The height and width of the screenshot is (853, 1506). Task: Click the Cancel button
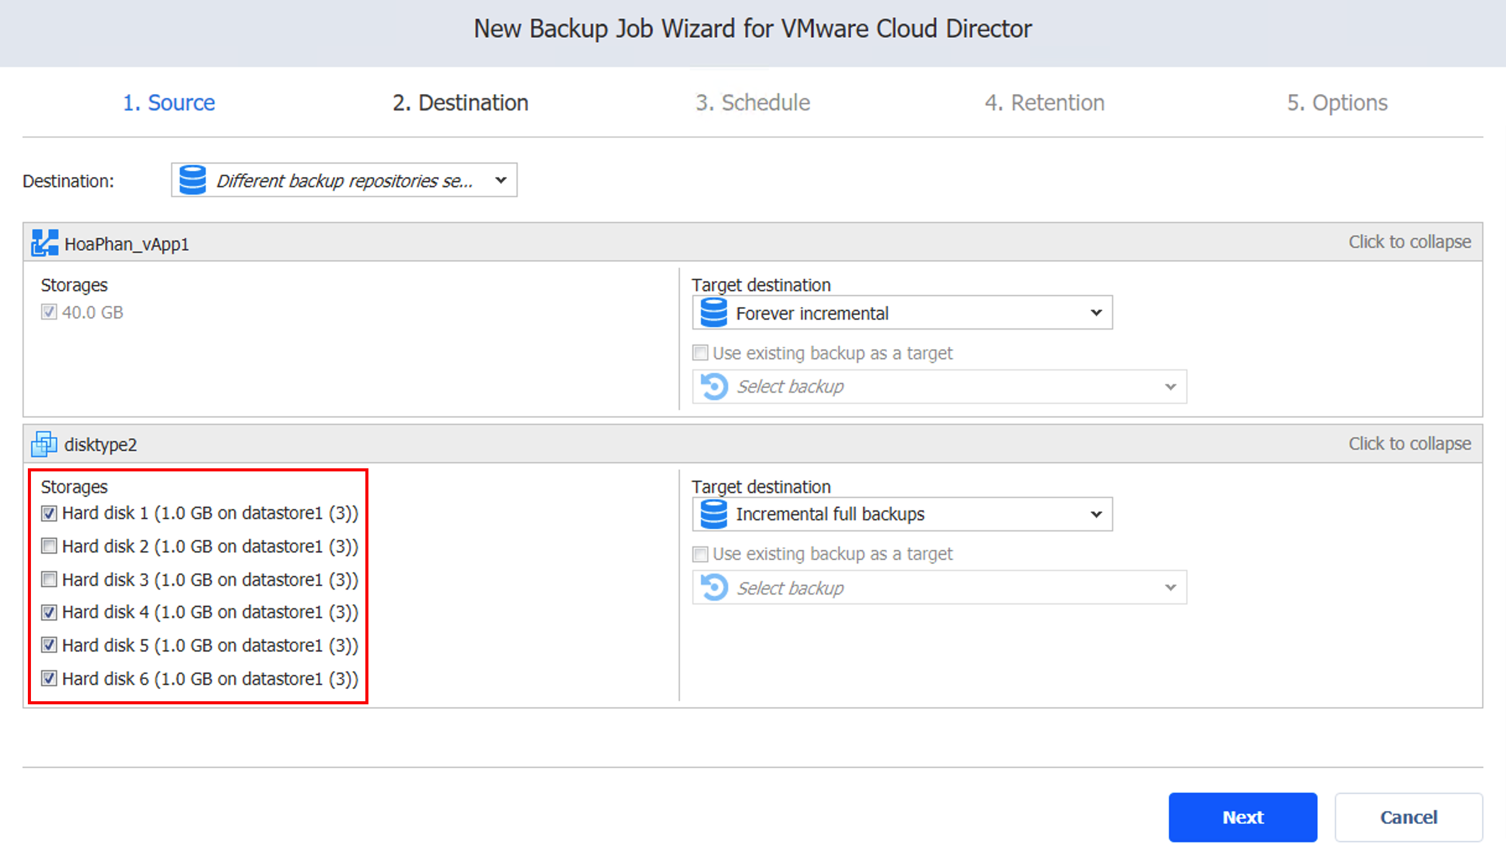(1409, 817)
